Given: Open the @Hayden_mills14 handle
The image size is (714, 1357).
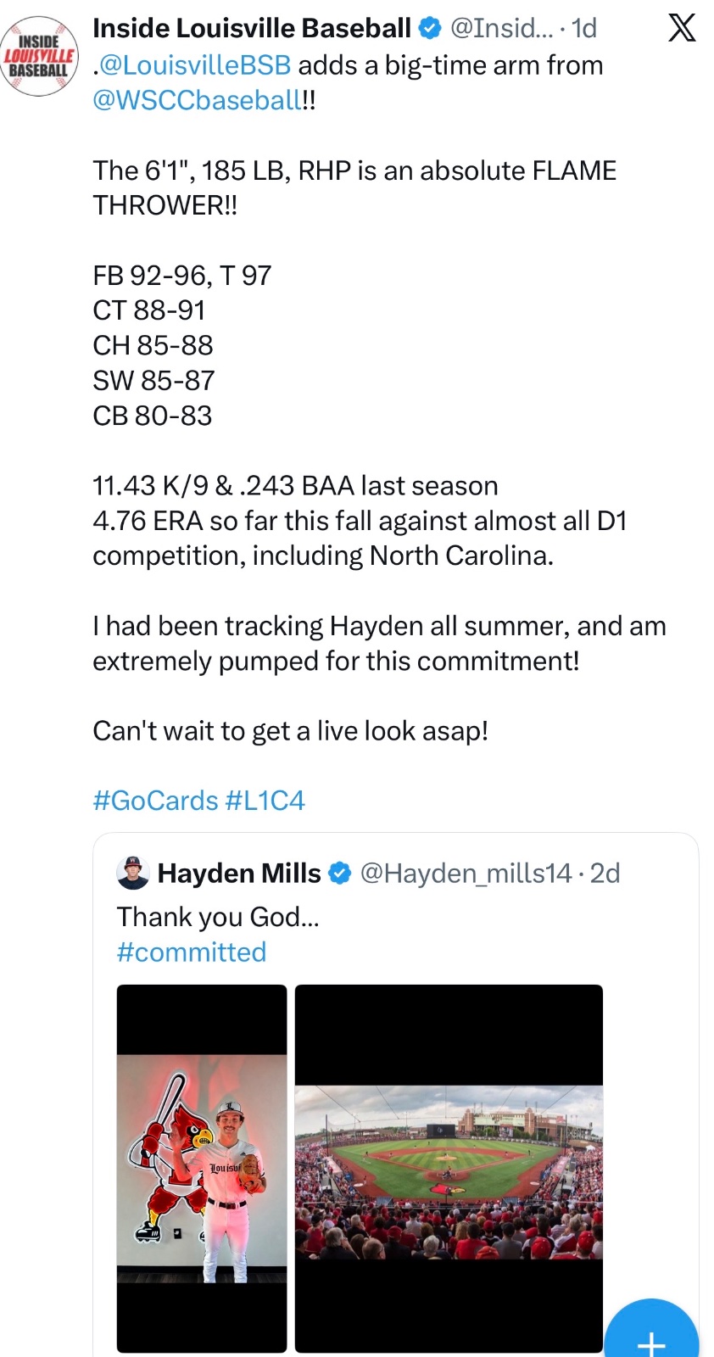Looking at the screenshot, I should click(x=466, y=873).
